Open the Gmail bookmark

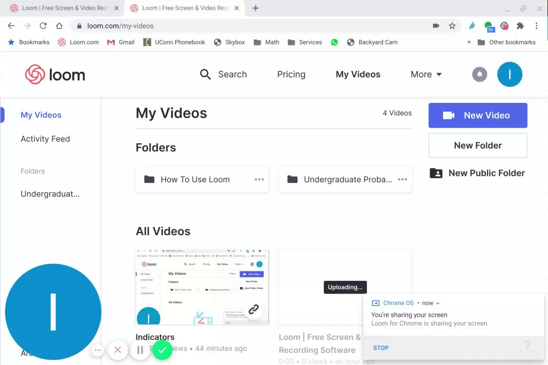[x=121, y=42]
